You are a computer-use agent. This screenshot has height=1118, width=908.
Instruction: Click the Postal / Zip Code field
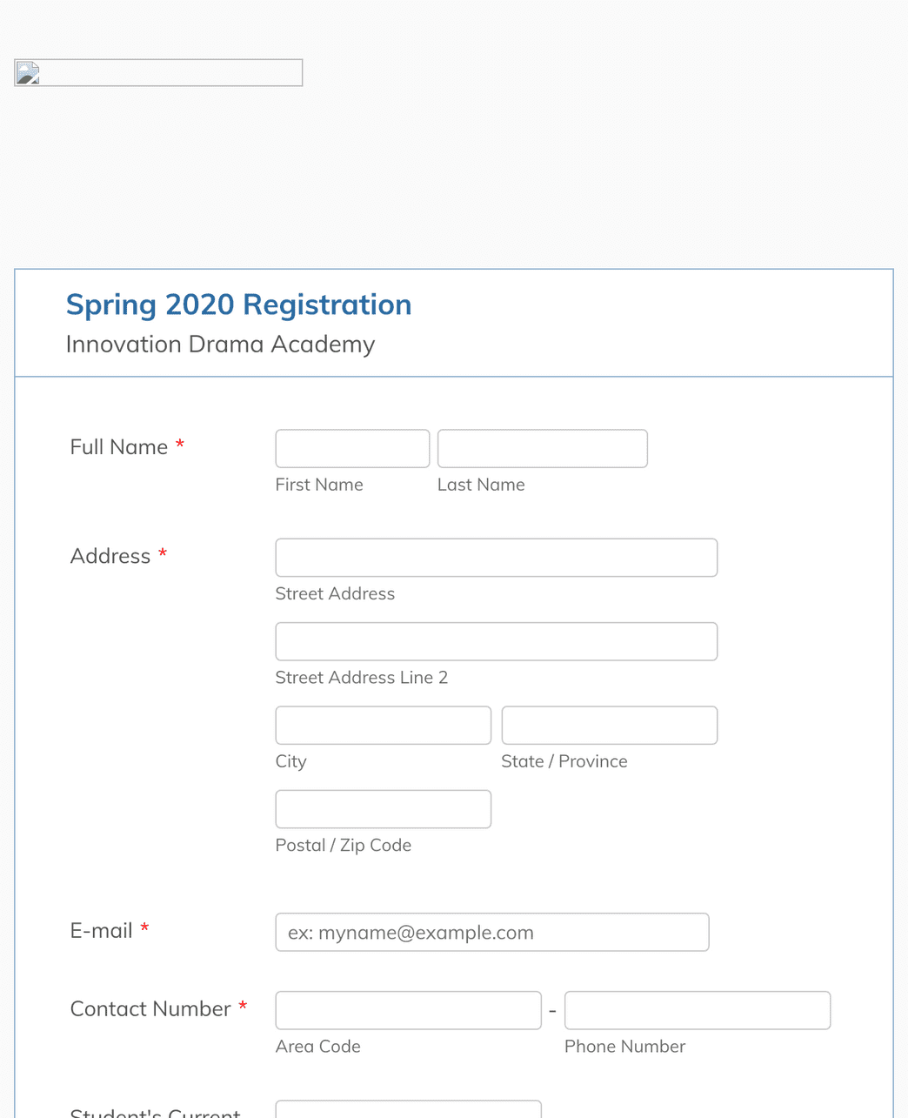coord(383,808)
